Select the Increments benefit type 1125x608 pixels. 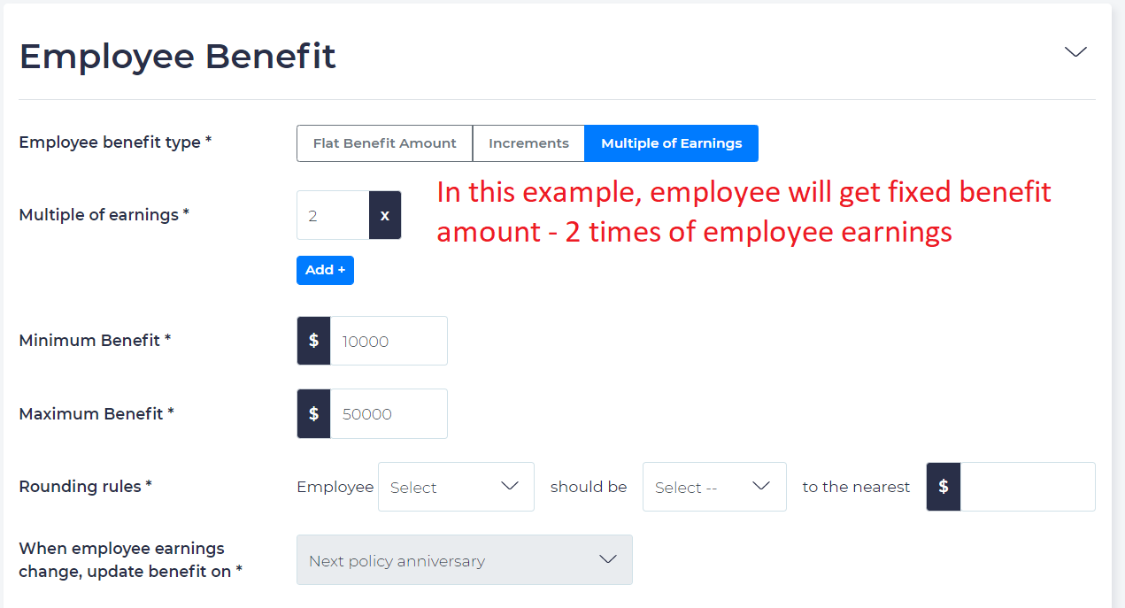(x=528, y=142)
